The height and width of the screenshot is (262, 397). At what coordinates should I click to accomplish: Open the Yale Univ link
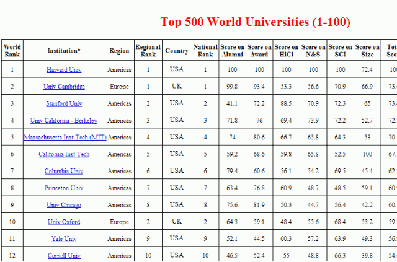point(64,238)
